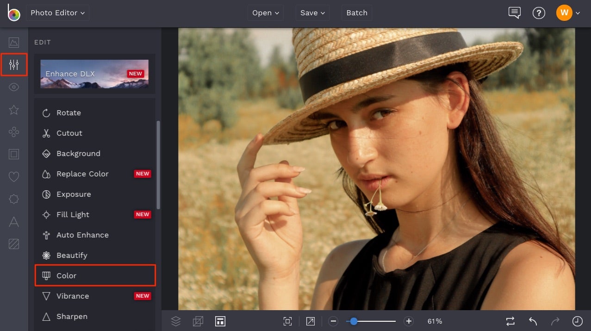Image resolution: width=591 pixels, height=331 pixels.
Task: Open the Open file dropdown
Action: (x=265, y=13)
